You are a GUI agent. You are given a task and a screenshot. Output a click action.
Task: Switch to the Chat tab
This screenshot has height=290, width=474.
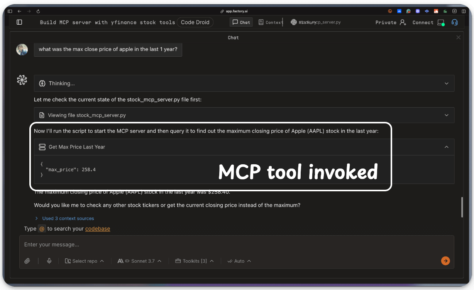(241, 22)
